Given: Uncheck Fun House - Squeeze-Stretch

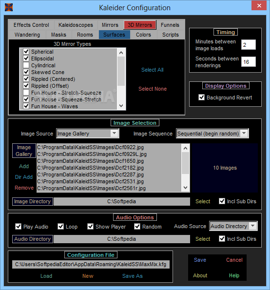Looking at the screenshot, I should pos(26,99).
